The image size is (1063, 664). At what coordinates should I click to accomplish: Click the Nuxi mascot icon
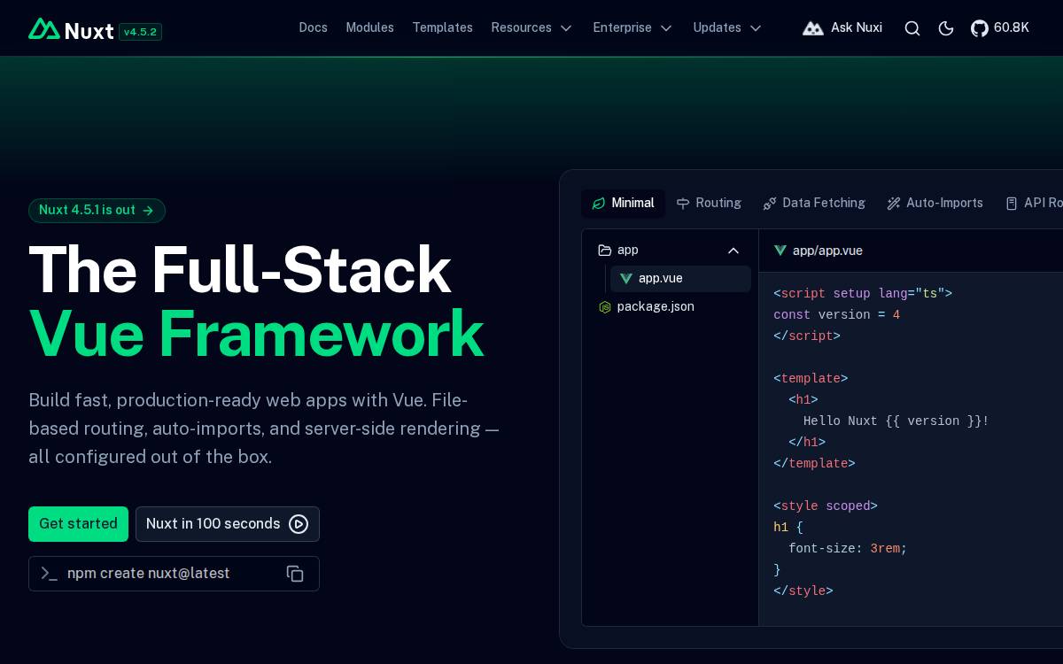[813, 28]
